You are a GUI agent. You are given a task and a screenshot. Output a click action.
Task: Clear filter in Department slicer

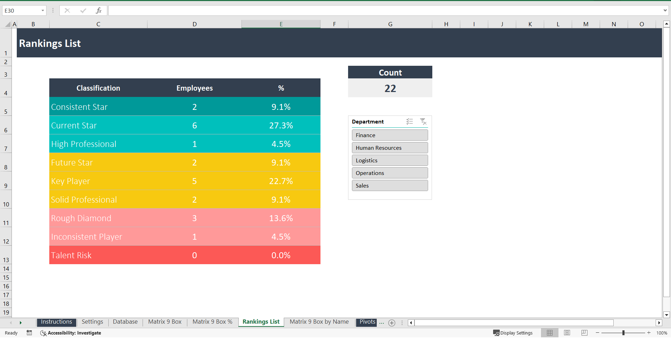[423, 121]
